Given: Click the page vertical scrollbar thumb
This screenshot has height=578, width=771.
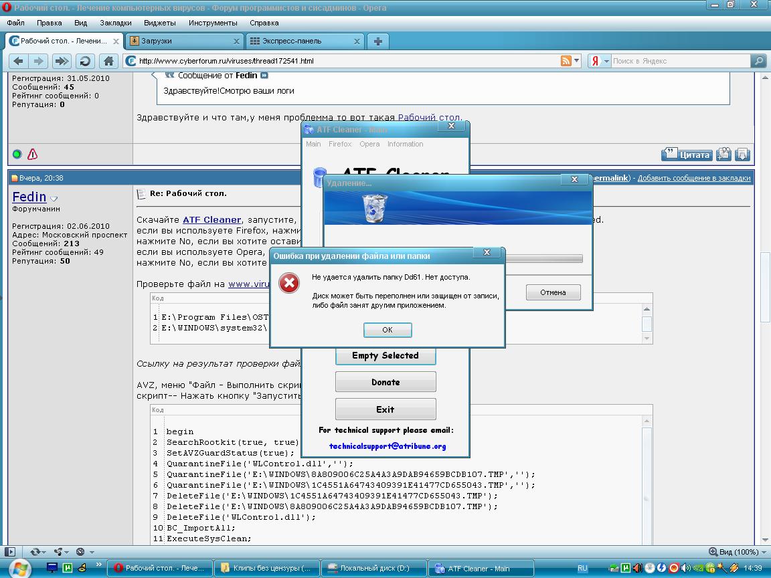Looking at the screenshot, I should click(x=765, y=286).
